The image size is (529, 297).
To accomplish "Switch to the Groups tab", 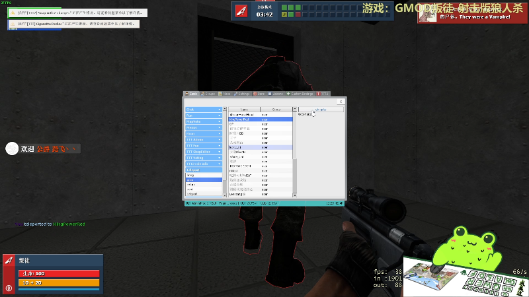I will tap(208, 94).
